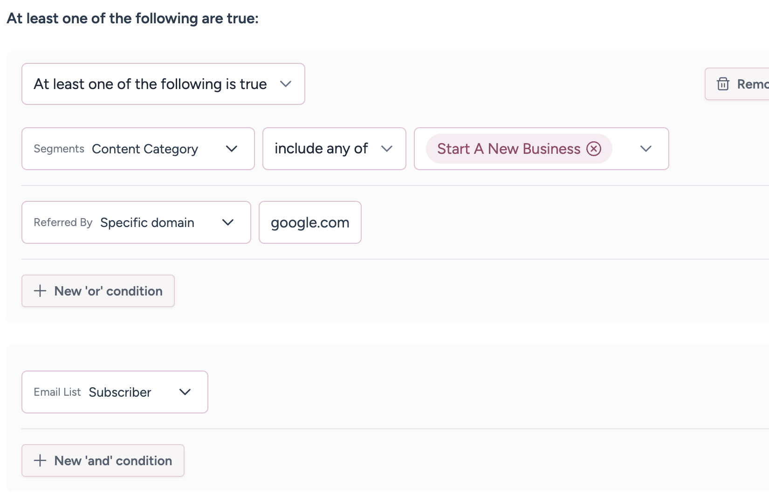Click the Remove button label
Viewport: 769px width, 495px height.
tap(751, 84)
